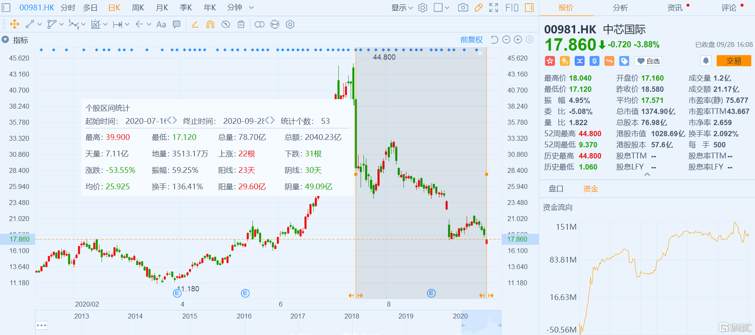The image size is (755, 335).
Task: Enter fullscreen chart mode
Action: [494, 7]
